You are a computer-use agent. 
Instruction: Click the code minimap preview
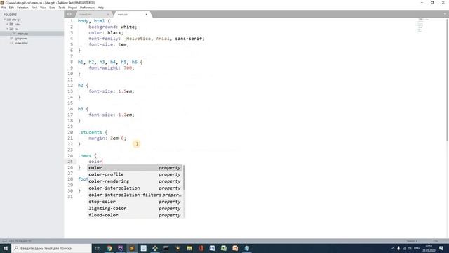pyautogui.click(x=423, y=25)
